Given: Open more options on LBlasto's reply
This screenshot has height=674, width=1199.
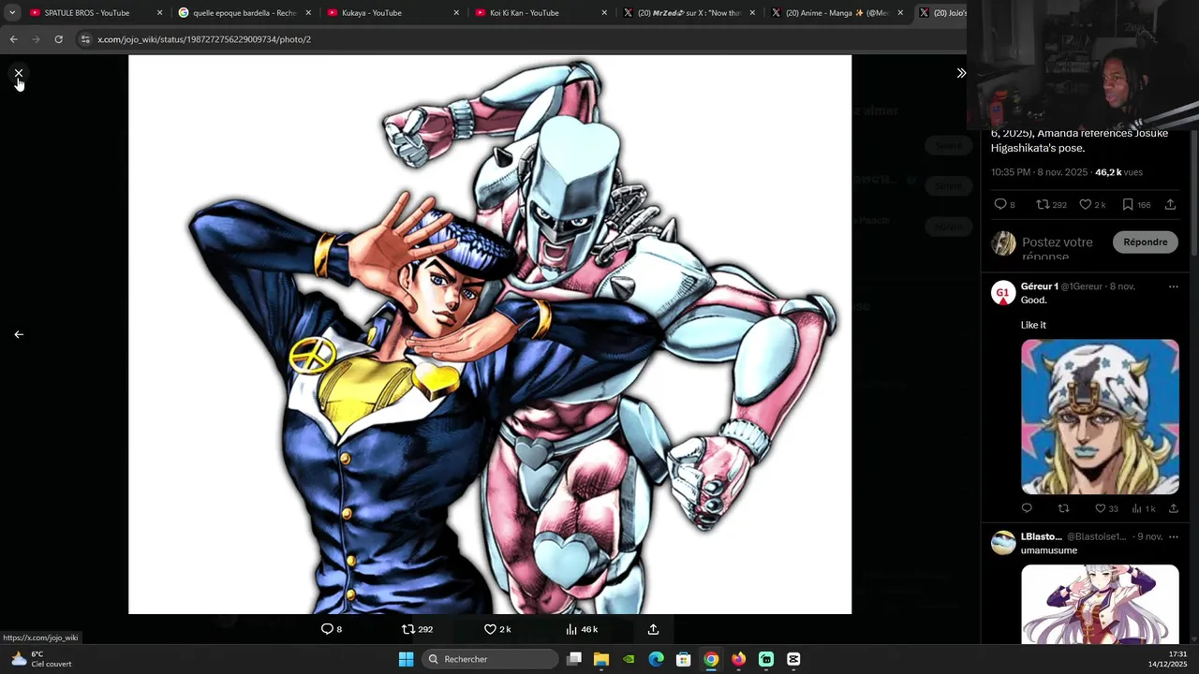Looking at the screenshot, I should [x=1173, y=536].
